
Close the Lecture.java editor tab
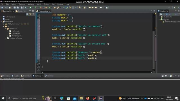coord(50,11)
